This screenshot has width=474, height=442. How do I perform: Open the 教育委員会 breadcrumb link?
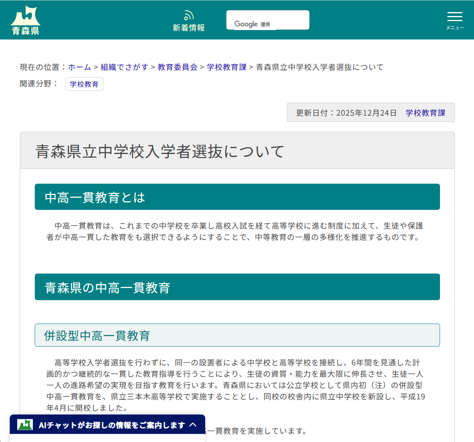click(177, 67)
